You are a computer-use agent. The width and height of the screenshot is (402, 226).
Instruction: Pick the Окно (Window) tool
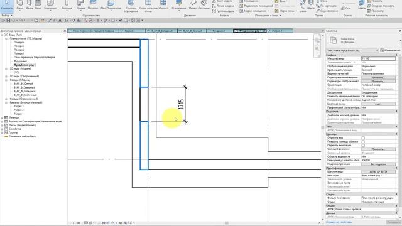click(x=38, y=5)
